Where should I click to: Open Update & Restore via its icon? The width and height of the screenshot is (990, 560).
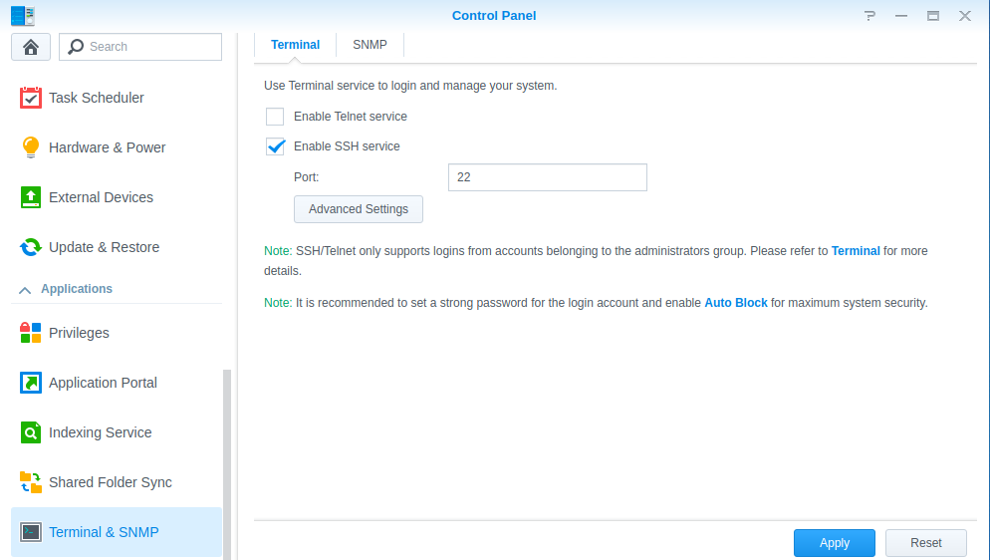(31, 247)
